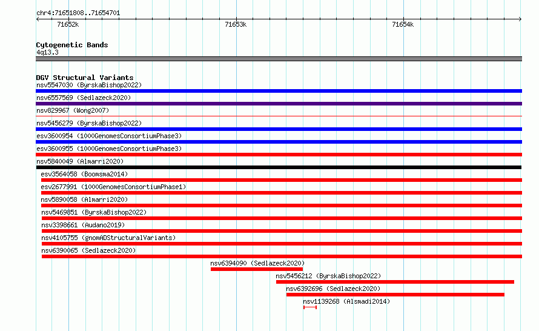Select nsv6390065 (Sedlazeck2020) label
539x331 pixels.
[88, 250]
